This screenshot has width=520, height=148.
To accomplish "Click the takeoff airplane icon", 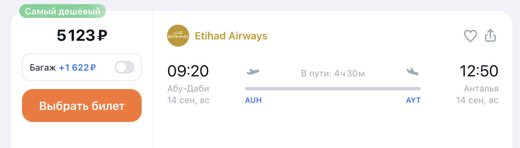I will pos(253,72).
